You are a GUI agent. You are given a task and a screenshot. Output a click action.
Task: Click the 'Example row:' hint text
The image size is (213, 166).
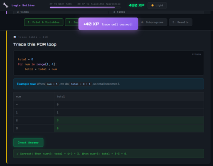coord(26,84)
